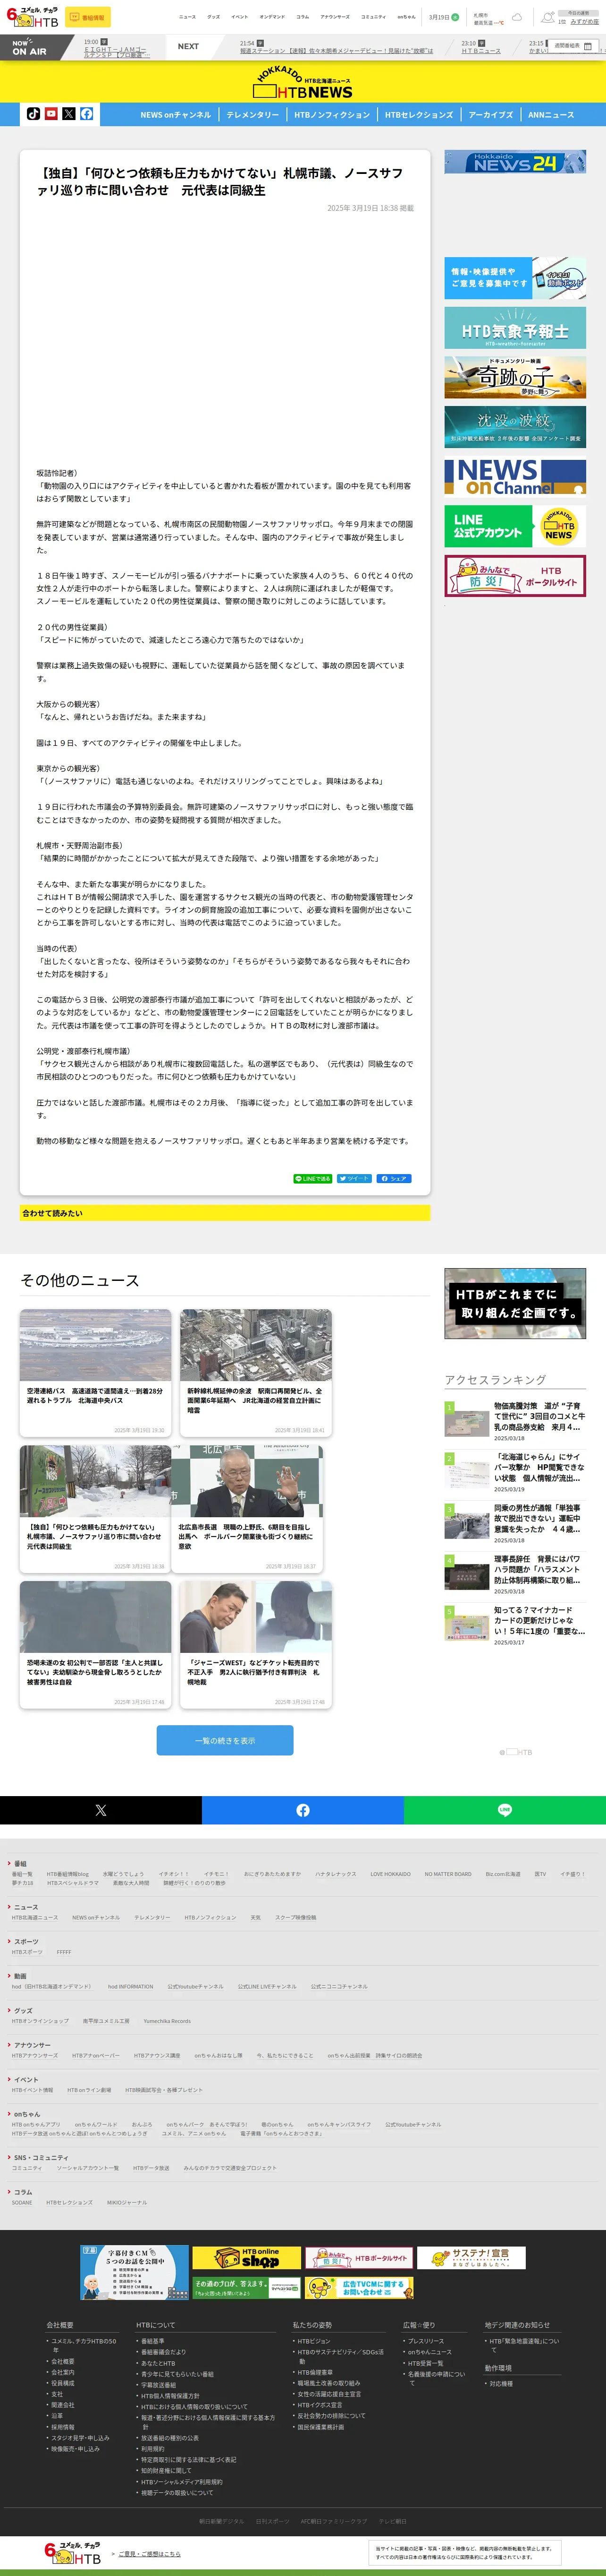This screenshot has height=2576, width=606.
Task: Share the article via the green LINE button
Action: coord(312,1179)
